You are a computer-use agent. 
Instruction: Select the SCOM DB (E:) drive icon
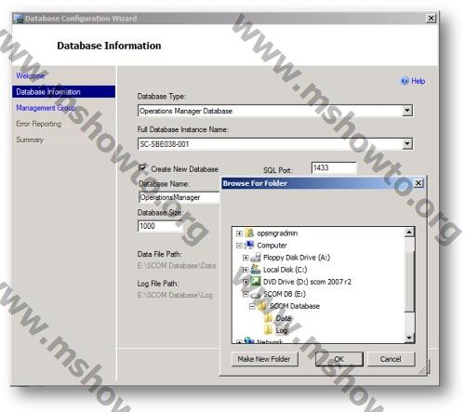pos(256,294)
